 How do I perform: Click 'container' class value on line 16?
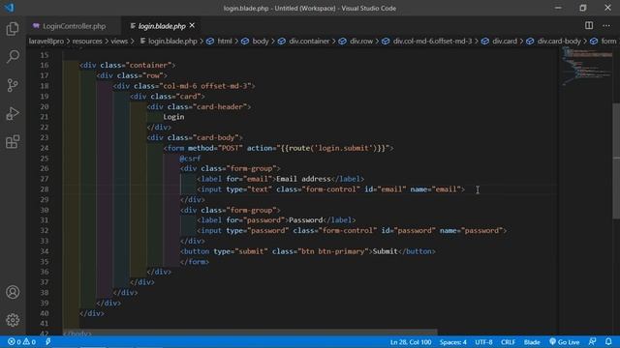pos(148,65)
